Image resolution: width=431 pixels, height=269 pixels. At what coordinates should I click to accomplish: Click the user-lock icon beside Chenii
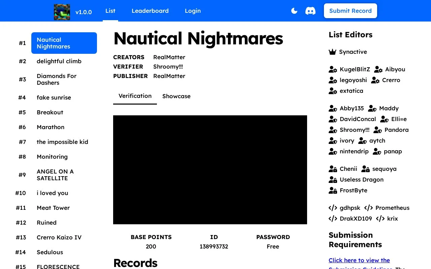click(x=333, y=169)
